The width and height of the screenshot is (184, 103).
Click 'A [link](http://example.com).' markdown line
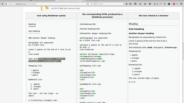coord(43,100)
